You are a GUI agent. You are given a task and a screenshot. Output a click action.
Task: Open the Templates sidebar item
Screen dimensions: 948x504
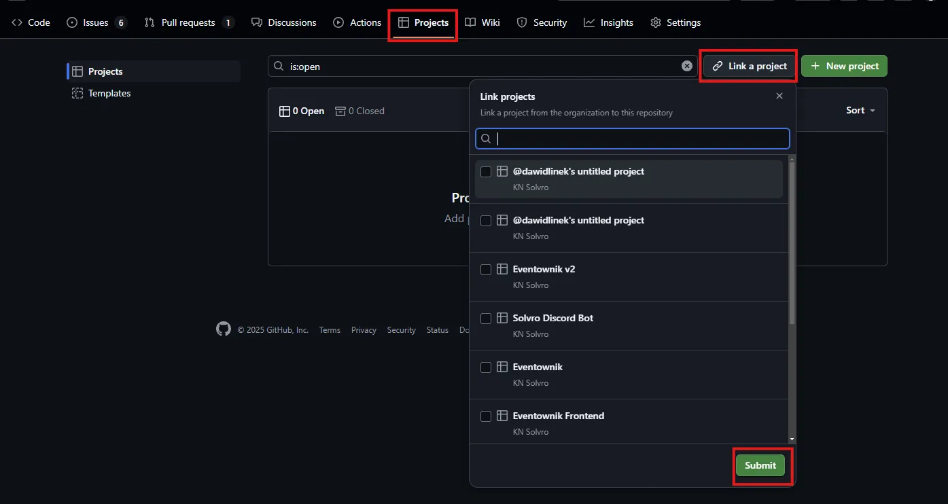(x=109, y=93)
